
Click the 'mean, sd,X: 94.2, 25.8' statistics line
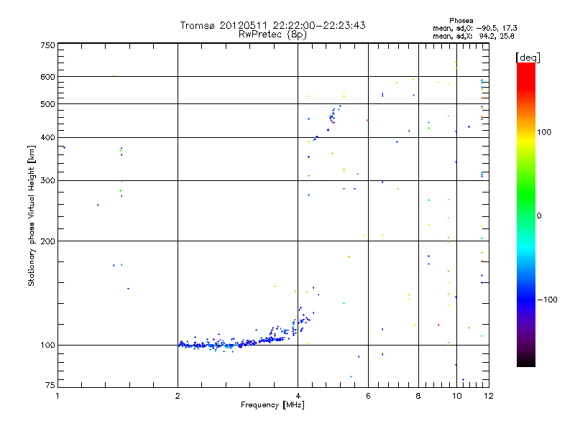click(x=474, y=36)
